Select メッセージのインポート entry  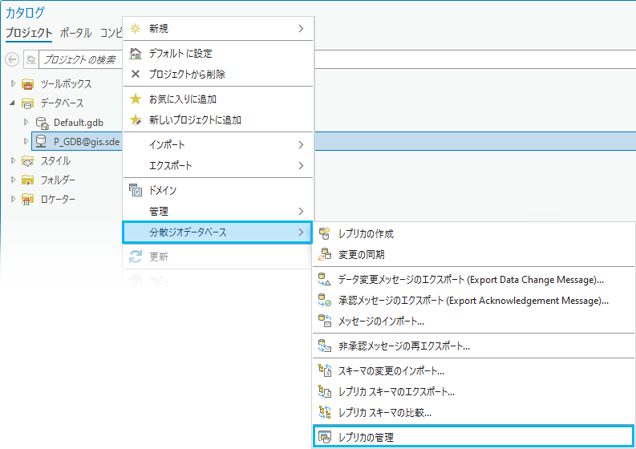tap(474, 322)
